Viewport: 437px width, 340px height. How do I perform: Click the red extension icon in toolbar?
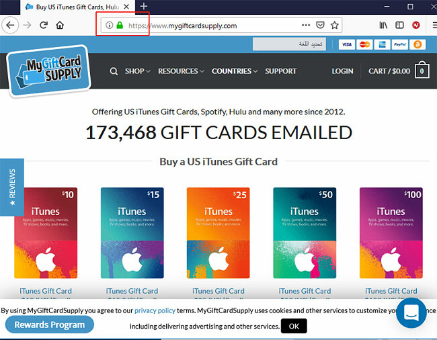coord(415,26)
